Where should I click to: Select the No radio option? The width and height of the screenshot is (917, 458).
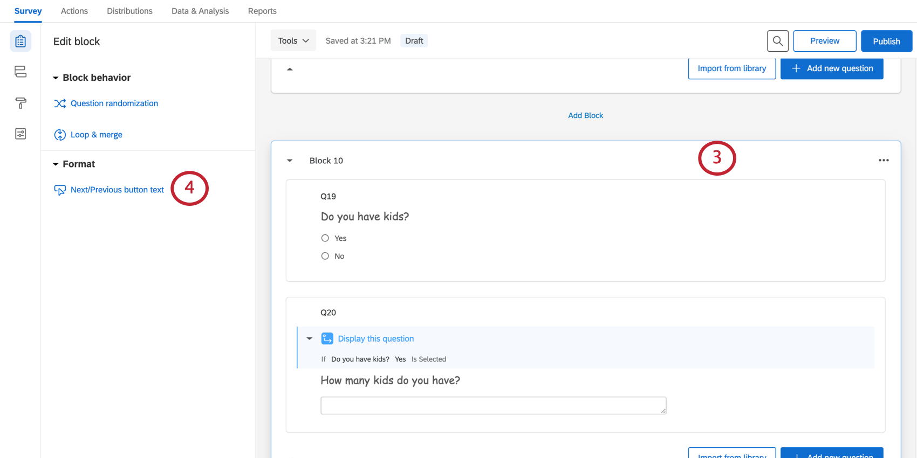[325, 256]
